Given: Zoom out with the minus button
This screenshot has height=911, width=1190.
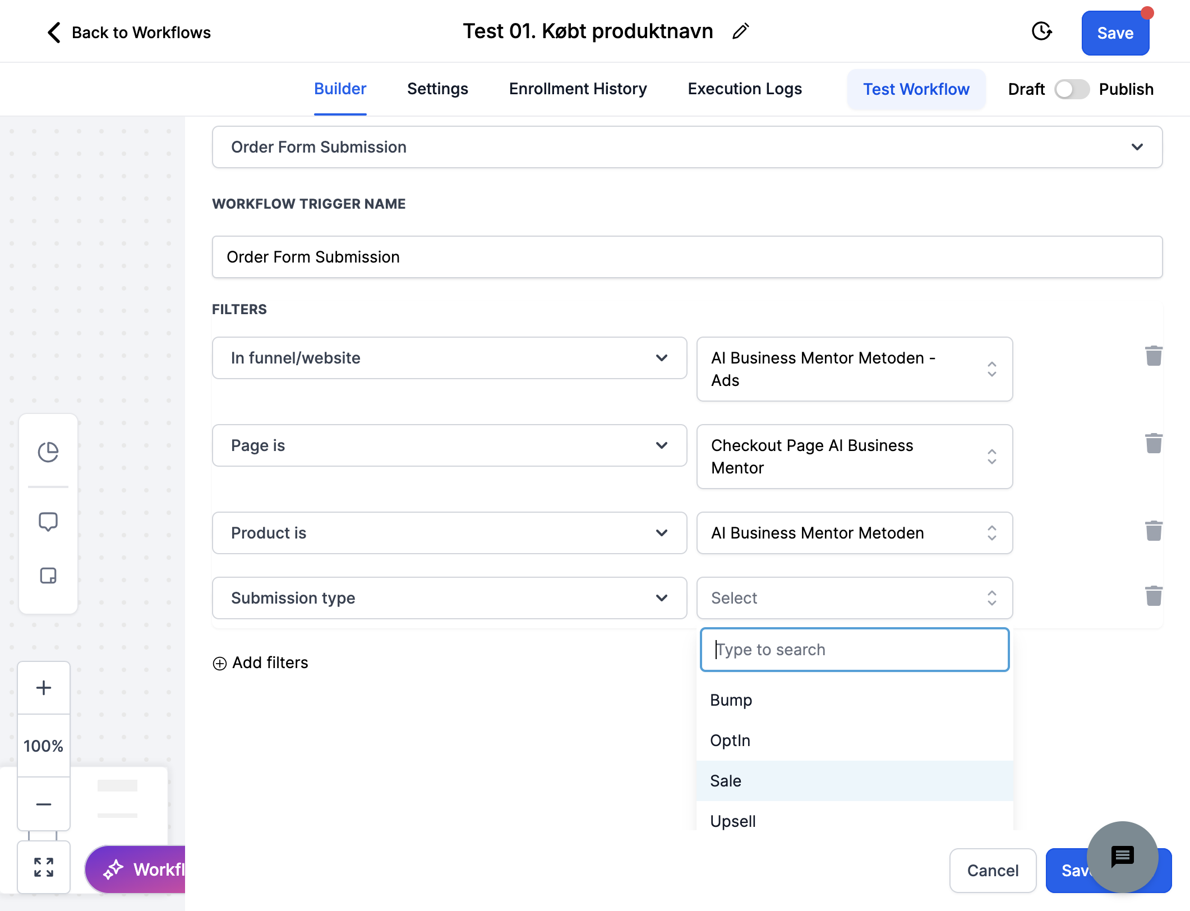Looking at the screenshot, I should point(44,804).
